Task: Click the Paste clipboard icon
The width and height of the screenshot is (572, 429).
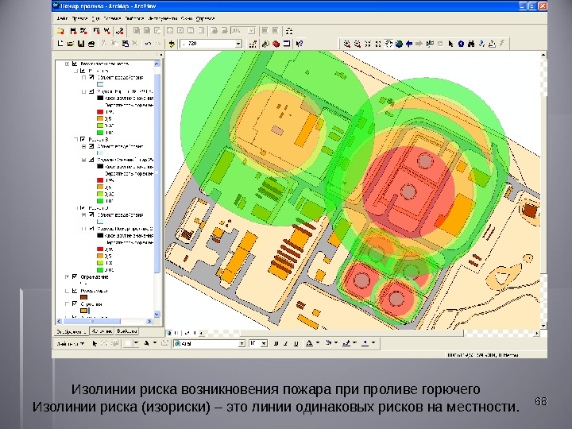Action: point(126,44)
